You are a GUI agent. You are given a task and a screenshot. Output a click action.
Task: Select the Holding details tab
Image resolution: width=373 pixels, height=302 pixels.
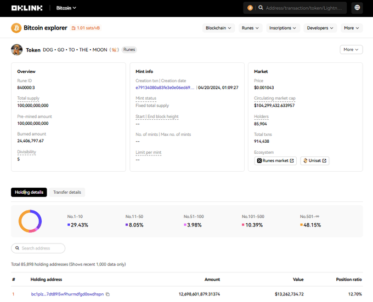click(x=29, y=193)
